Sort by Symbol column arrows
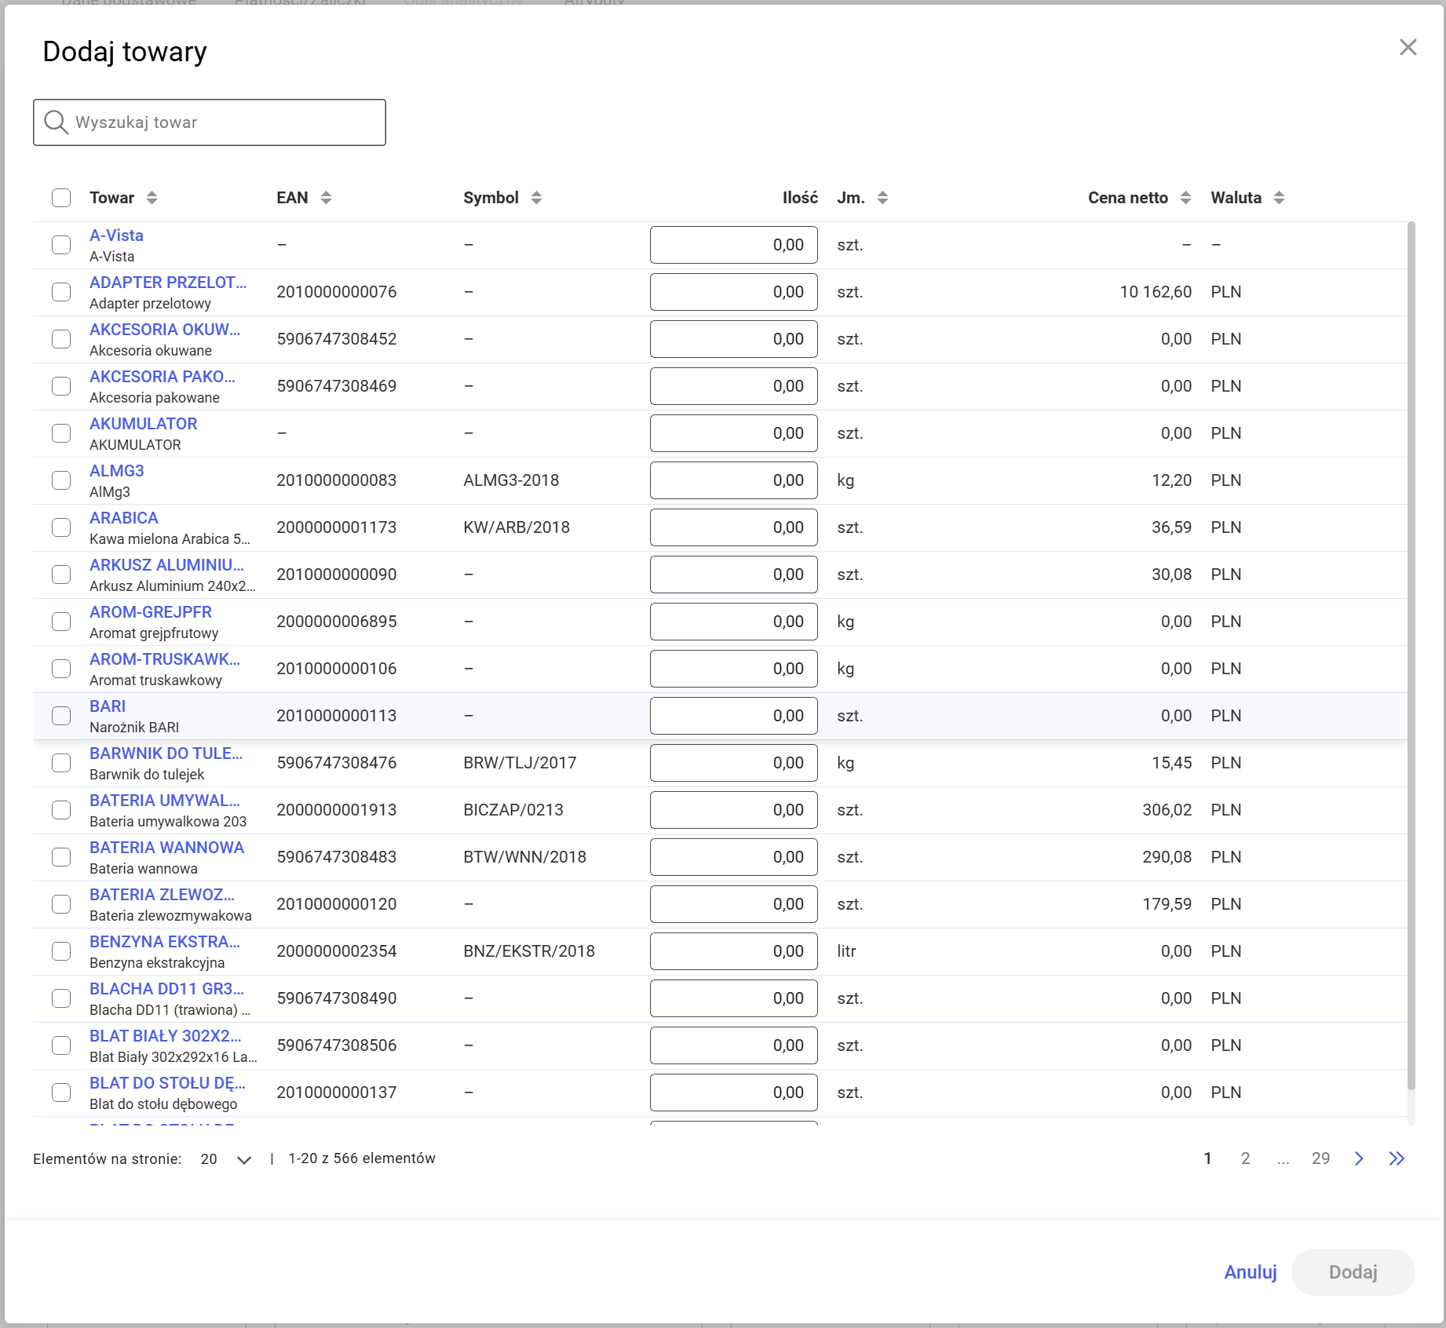The width and height of the screenshot is (1446, 1328). point(537,198)
